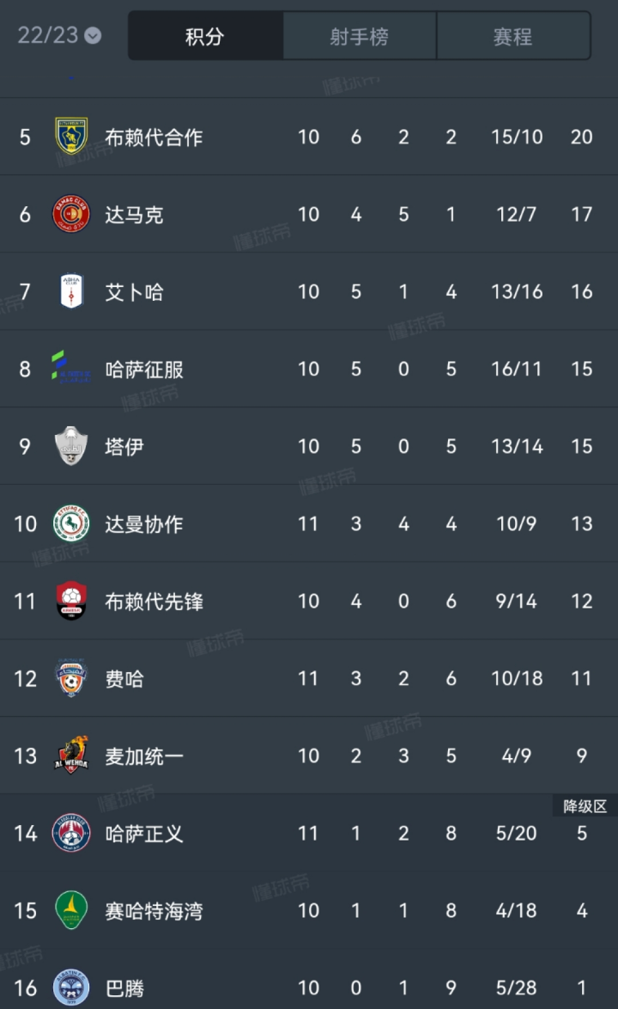
Task: Open 达马克 team name link
Action: (x=134, y=214)
